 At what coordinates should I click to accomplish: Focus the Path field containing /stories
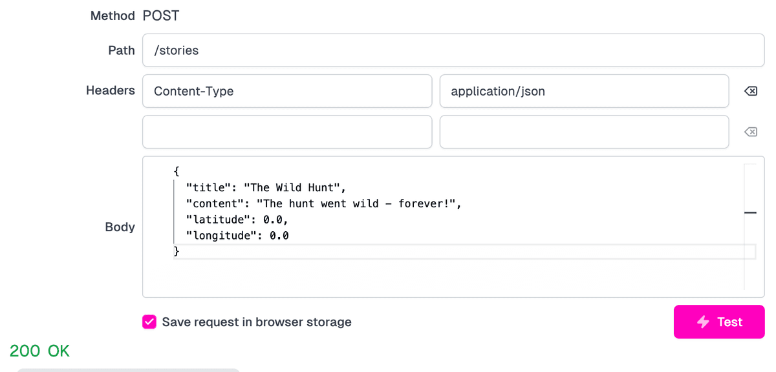click(x=453, y=50)
